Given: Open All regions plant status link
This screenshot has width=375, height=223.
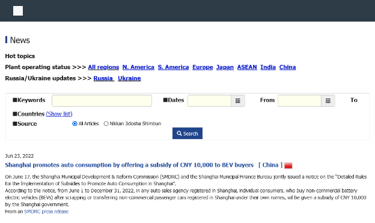Looking at the screenshot, I should tap(103, 67).
